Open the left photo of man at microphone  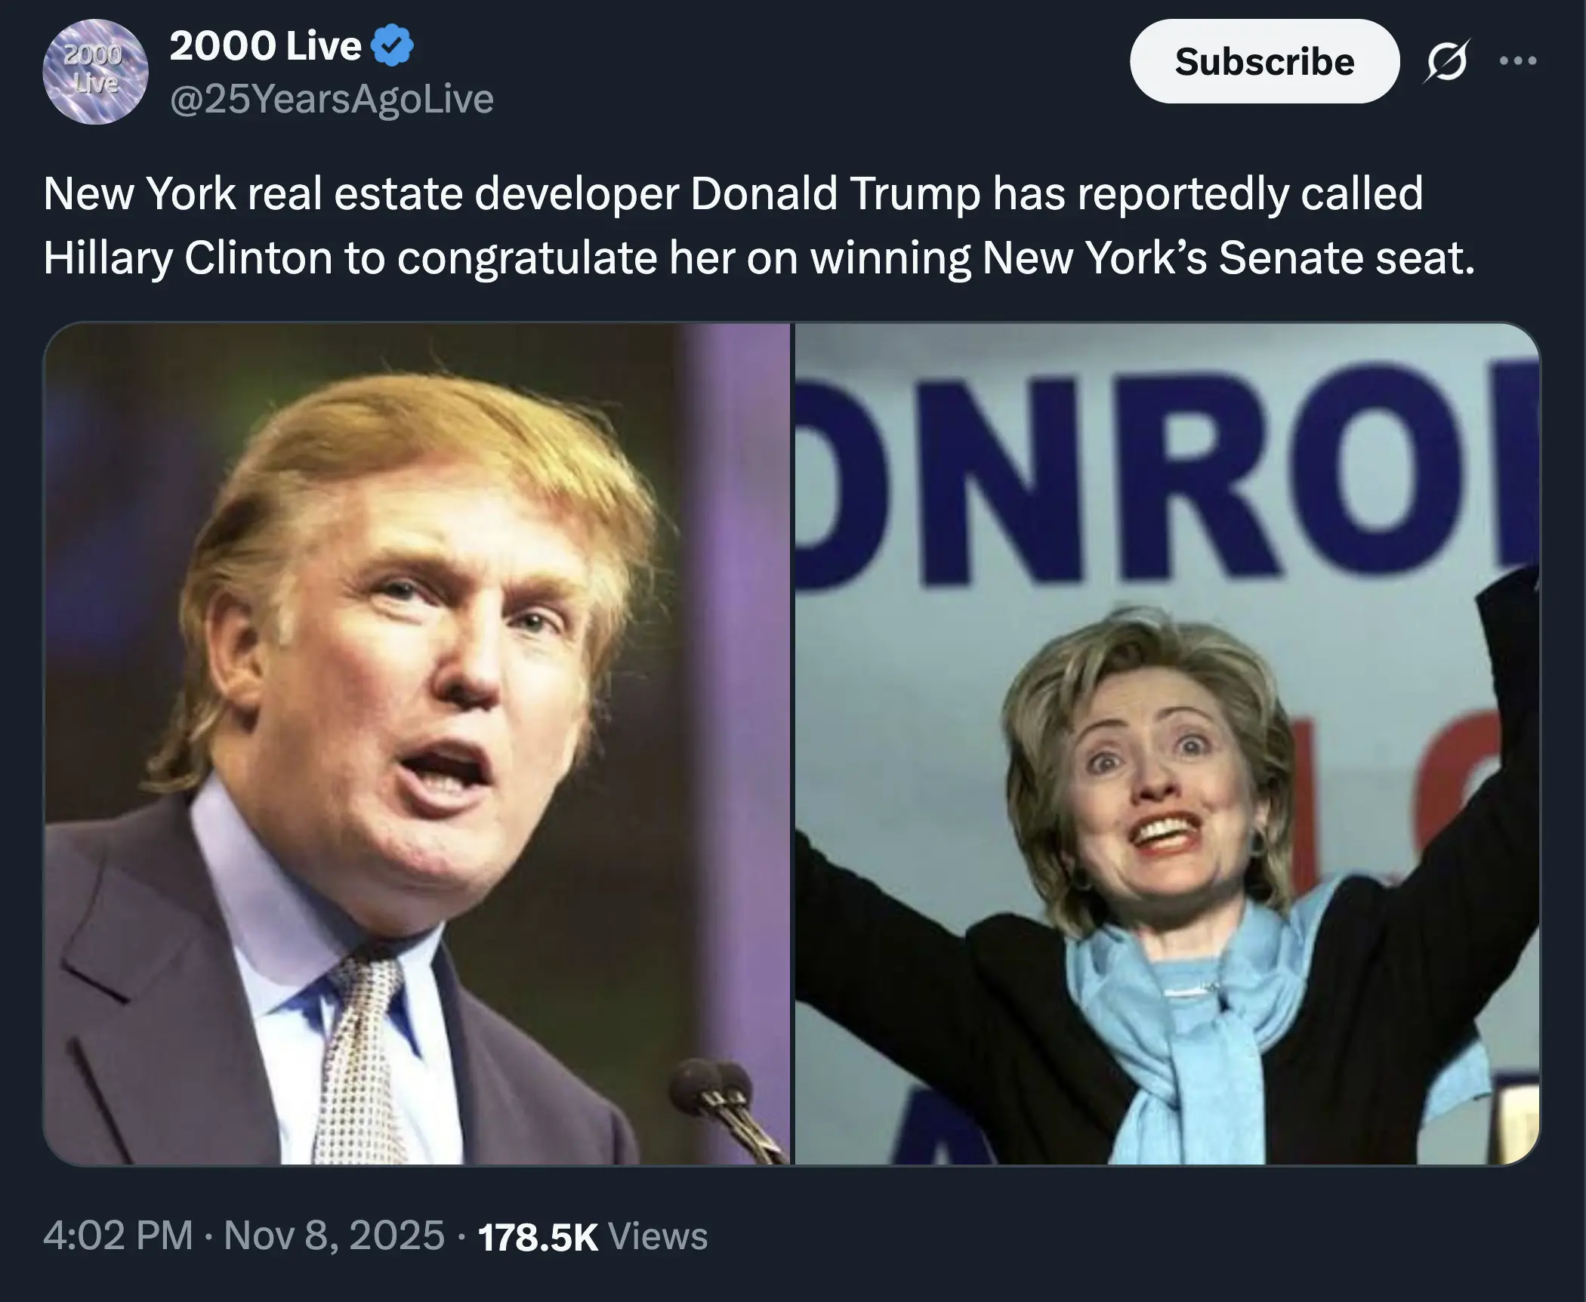point(417,744)
